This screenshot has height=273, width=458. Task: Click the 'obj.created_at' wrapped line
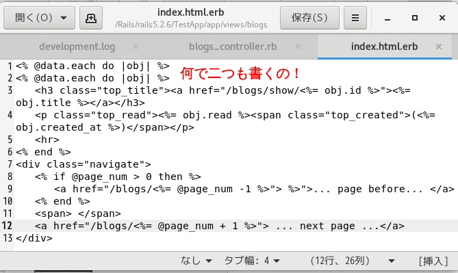105,127
